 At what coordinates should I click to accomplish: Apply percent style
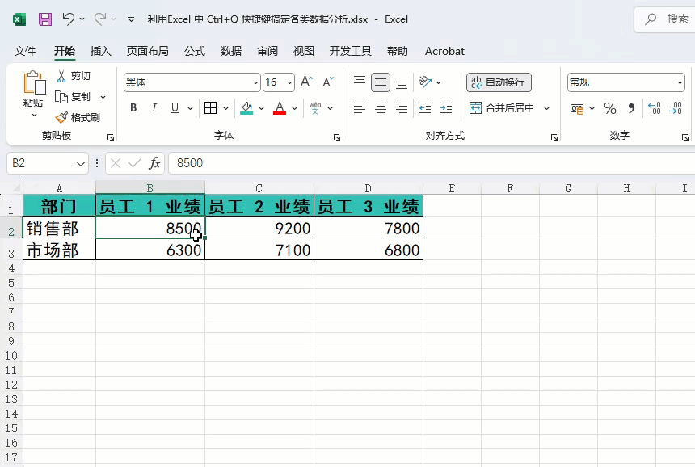point(610,108)
